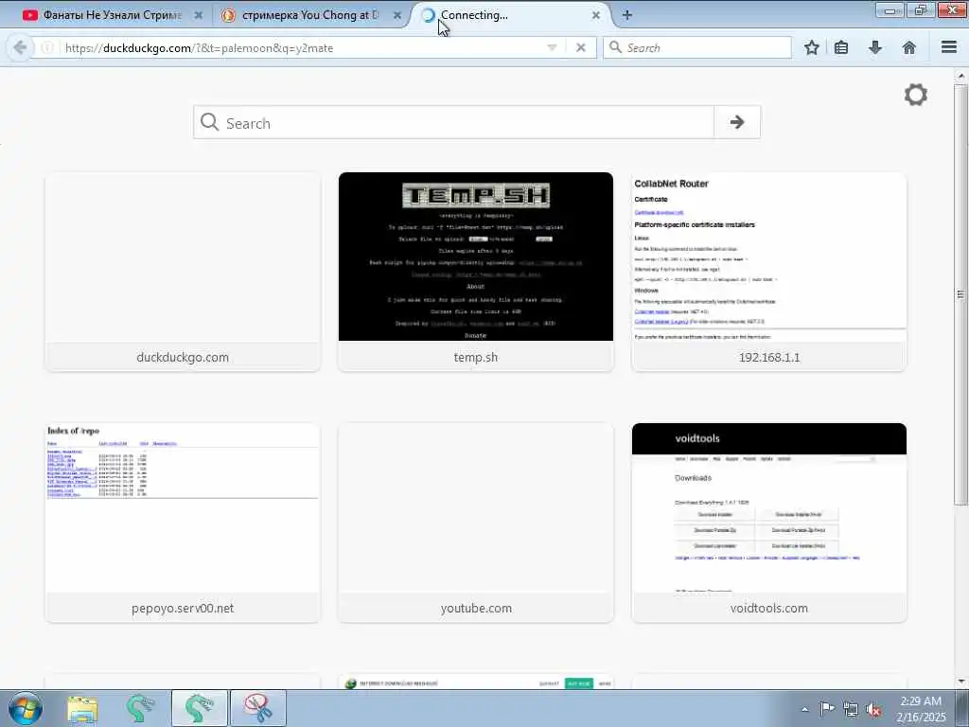Open the taskbar clock showing 2:29 AM
The image size is (969, 727).
(x=922, y=709)
